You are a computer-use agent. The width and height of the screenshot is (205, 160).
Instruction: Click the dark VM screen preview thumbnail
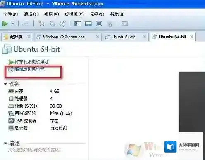(192, 102)
